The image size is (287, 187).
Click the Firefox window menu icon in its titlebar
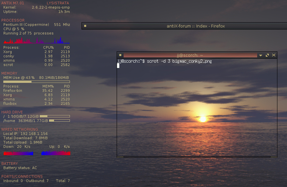coord(85,26)
